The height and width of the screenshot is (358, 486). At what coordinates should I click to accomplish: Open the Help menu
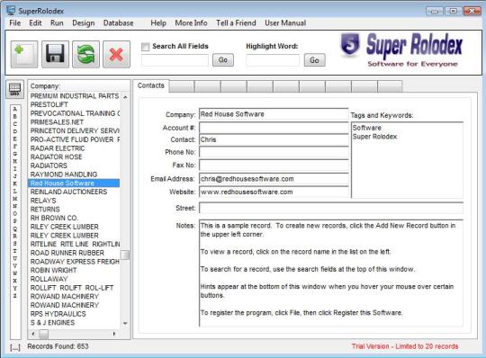point(158,22)
